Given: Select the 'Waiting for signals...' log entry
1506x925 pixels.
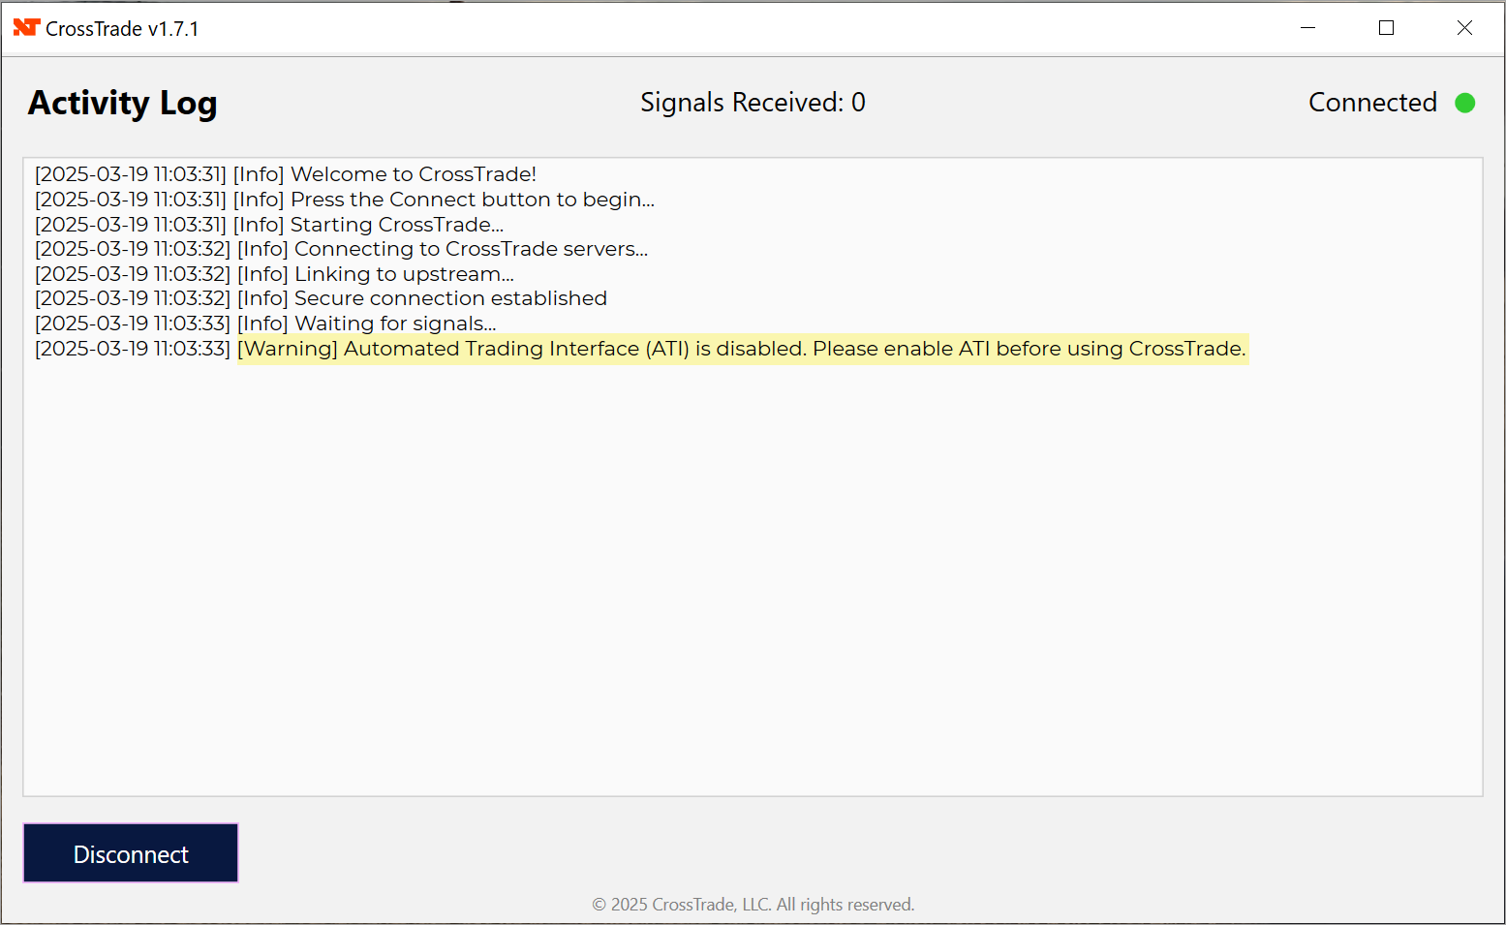Looking at the screenshot, I should coord(265,324).
